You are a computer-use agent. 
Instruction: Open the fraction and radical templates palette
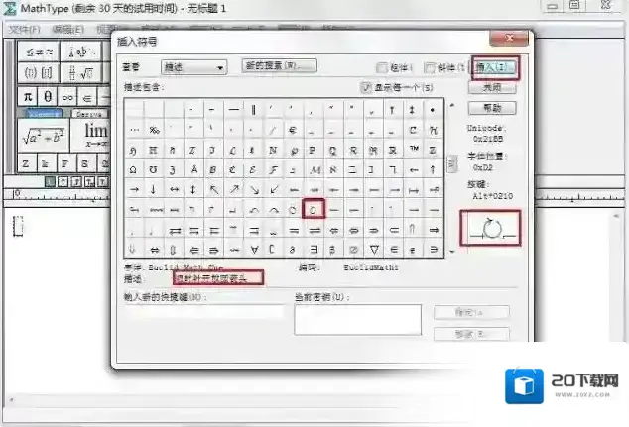[x=80, y=73]
